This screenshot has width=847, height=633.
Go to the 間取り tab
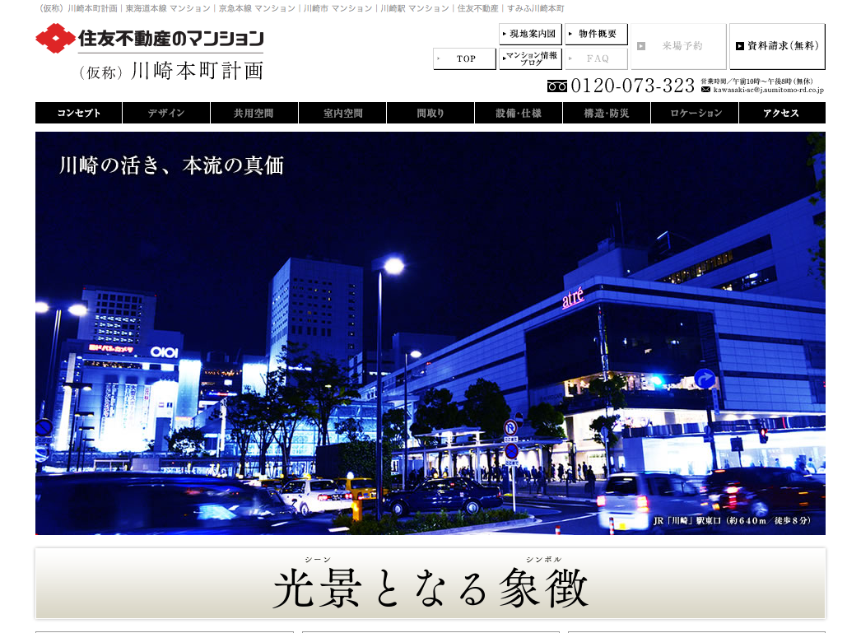point(430,113)
